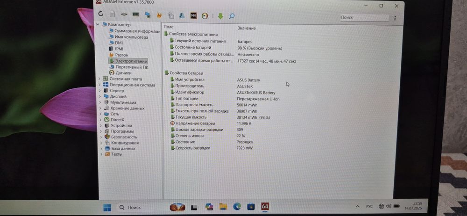The height and width of the screenshot is (216, 467).
Task: Select the Производитель row
Action: [x=212, y=86]
